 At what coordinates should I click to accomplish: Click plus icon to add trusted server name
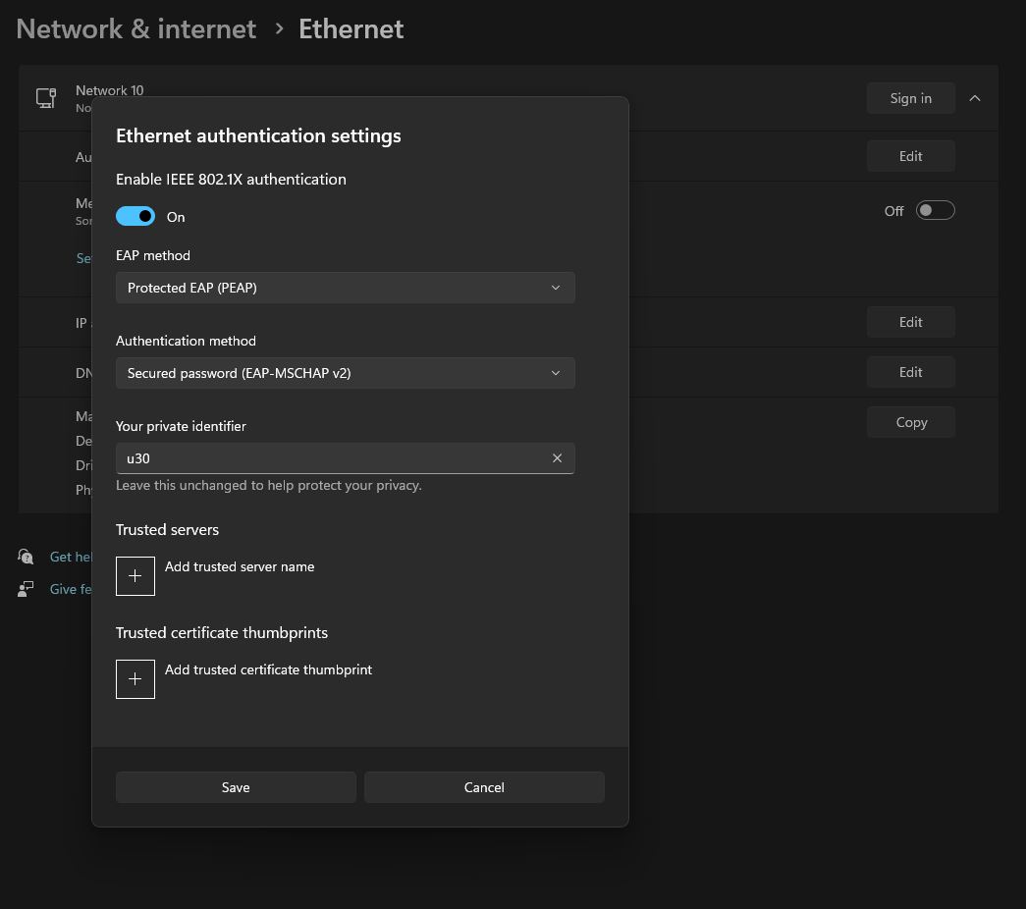(x=135, y=576)
